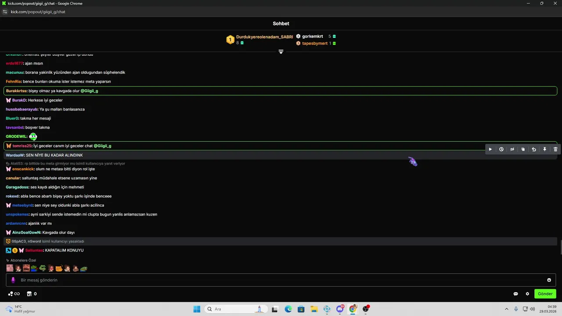Click username Burakkrtss in chat
Viewport: 562px width, 316px height.
(x=17, y=91)
